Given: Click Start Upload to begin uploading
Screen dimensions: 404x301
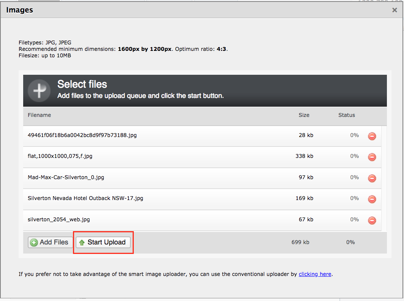Looking at the screenshot, I should coord(103,242).
